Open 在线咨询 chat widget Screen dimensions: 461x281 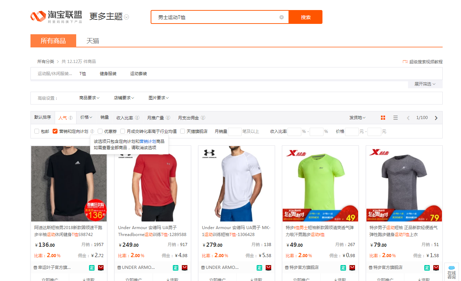pyautogui.click(x=452, y=272)
